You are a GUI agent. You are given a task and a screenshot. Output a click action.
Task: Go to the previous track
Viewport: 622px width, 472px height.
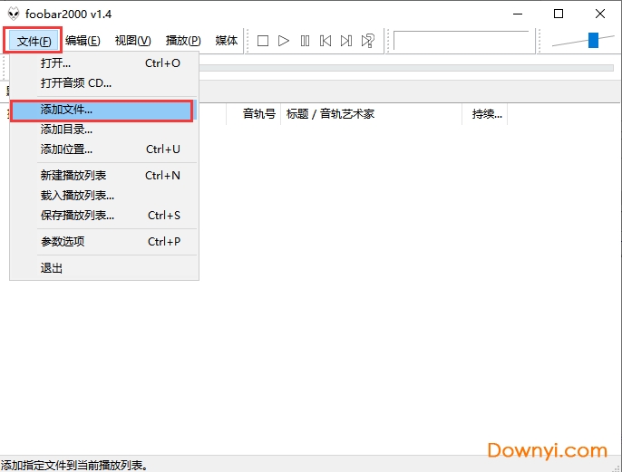click(326, 41)
